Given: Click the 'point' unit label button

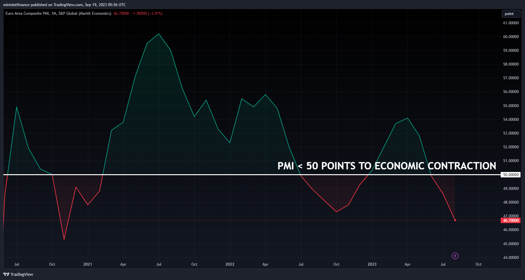Looking at the screenshot, I should pos(511,14).
